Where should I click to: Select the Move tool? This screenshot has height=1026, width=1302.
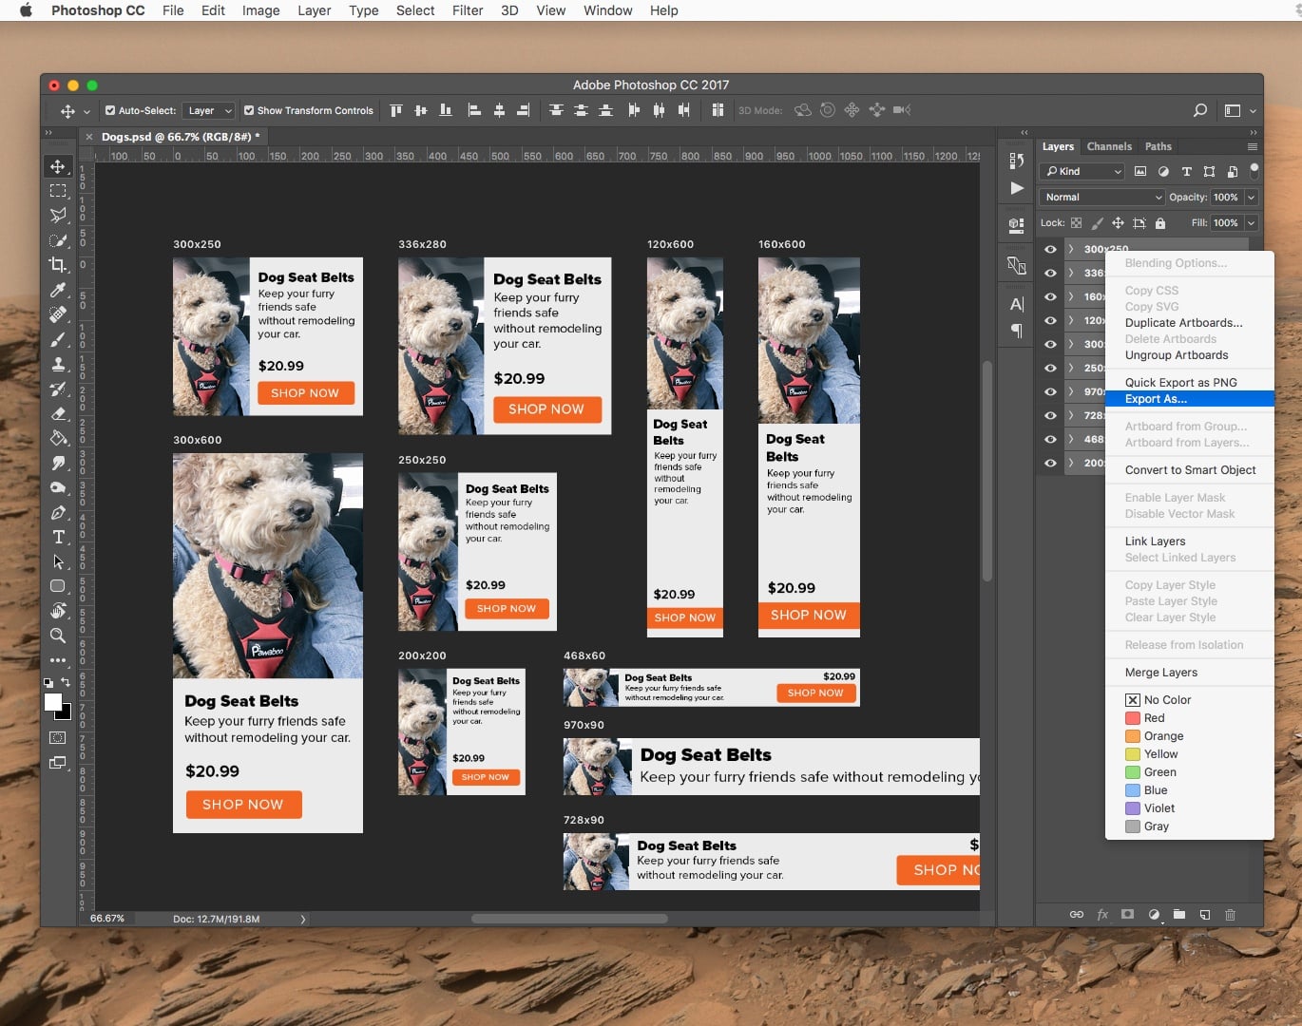pyautogui.click(x=58, y=165)
